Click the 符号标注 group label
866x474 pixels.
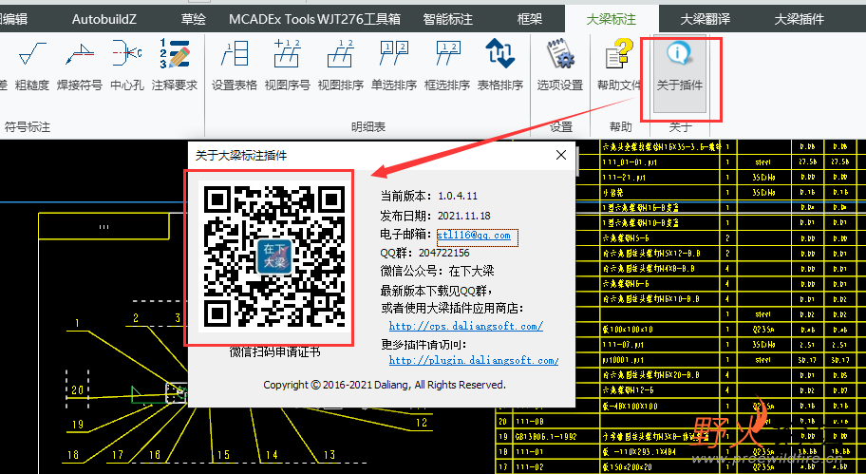[x=27, y=127]
